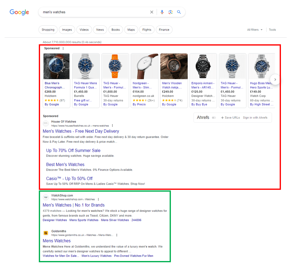Open the three-dot menu for Goldsmiths result
Viewport: 291px width, 265px height.
coord(116,235)
